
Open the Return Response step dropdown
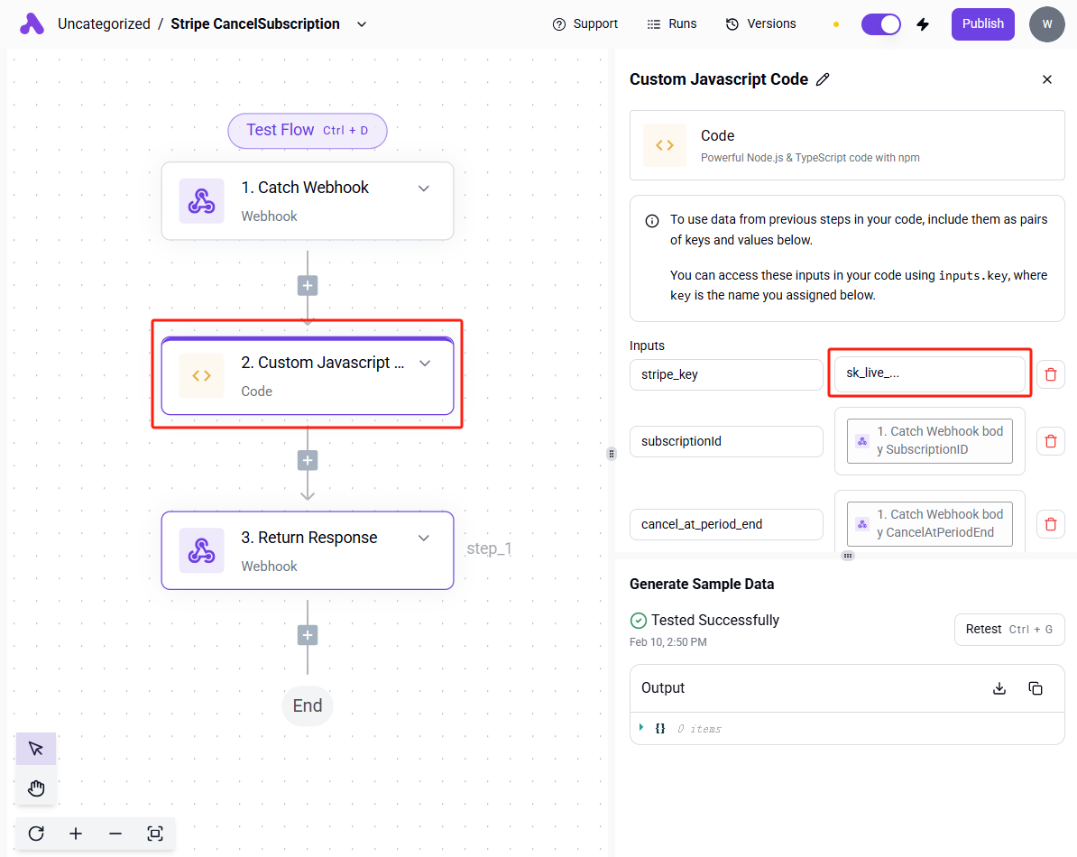(424, 538)
